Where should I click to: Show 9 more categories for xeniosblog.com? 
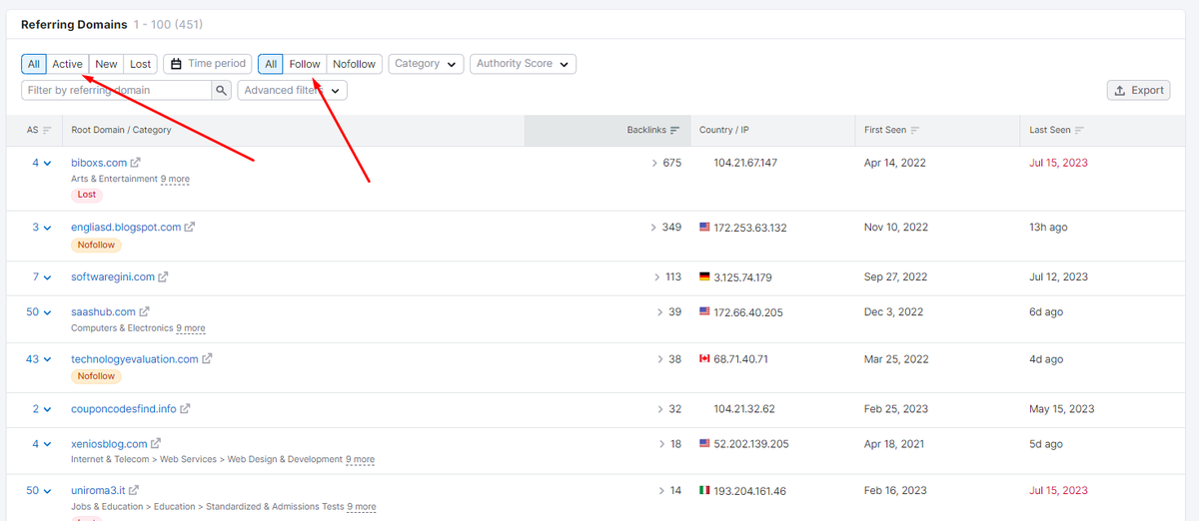(361, 460)
